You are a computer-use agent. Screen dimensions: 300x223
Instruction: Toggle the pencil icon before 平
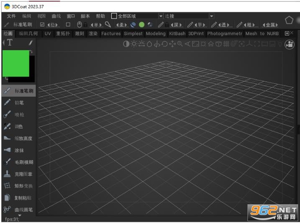coord(190,24)
